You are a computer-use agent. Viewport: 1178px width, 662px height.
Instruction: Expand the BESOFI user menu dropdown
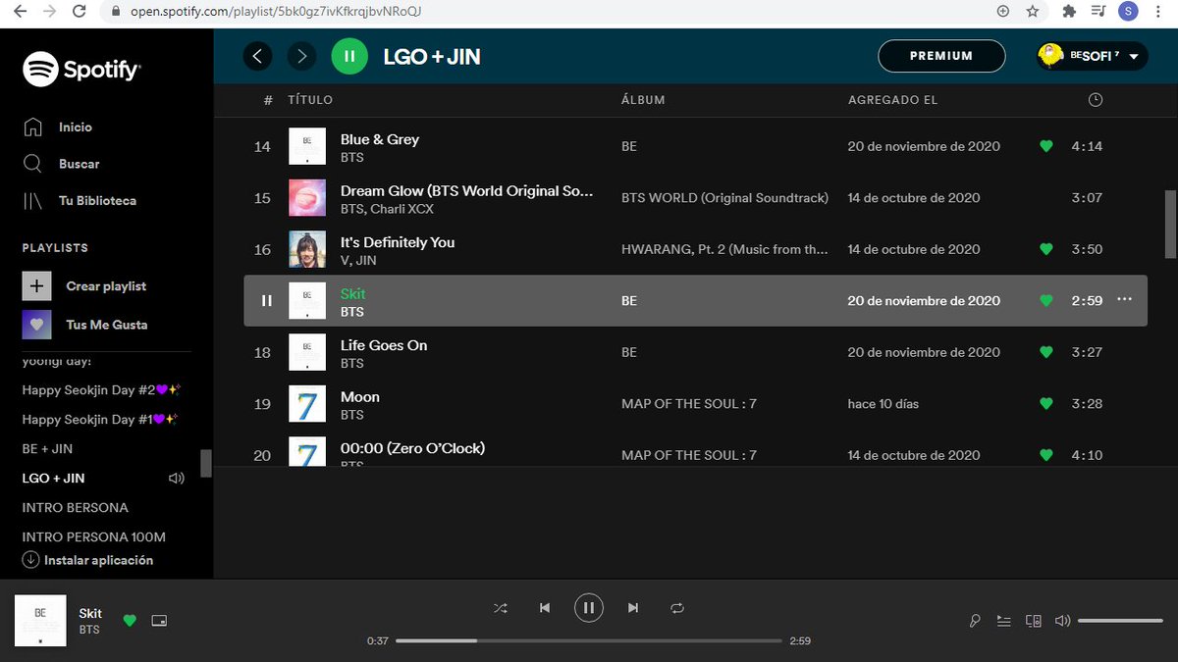click(x=1134, y=57)
